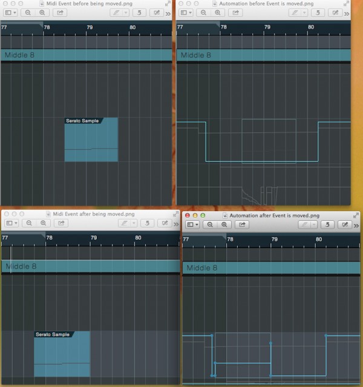Screen dimensions: 363x387
Task: Expand toolbar overflow in Midi Event after window
Action: point(176,224)
